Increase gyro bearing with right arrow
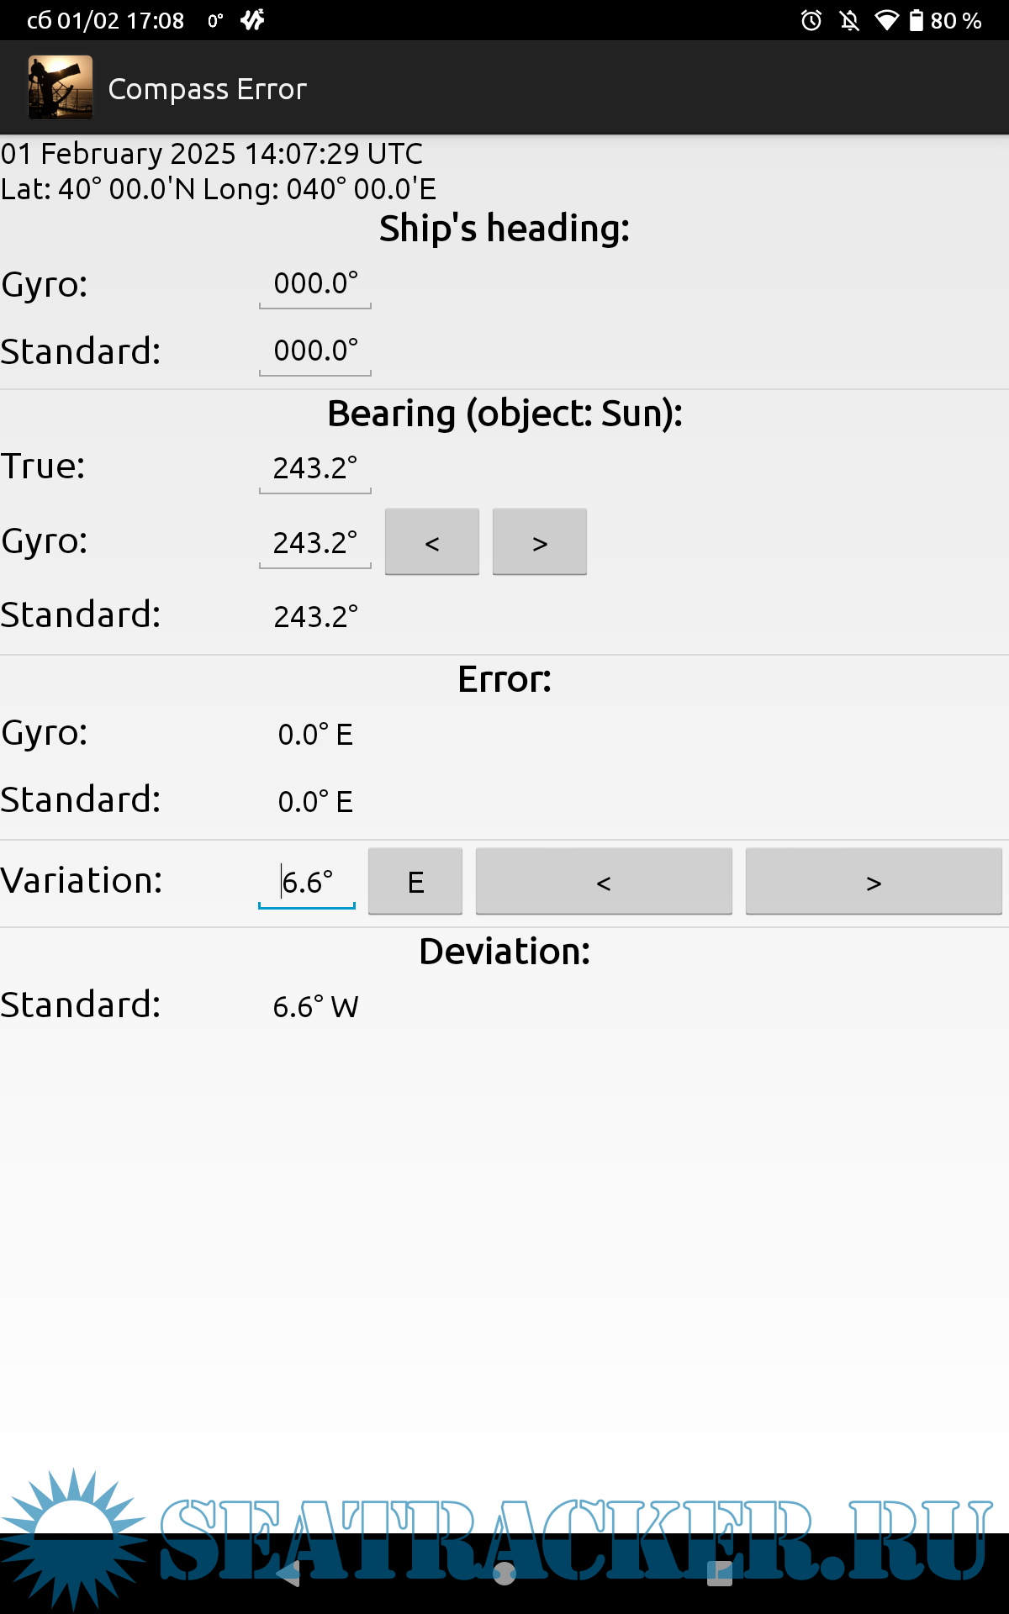Viewport: 1009px width, 1614px height. (540, 542)
